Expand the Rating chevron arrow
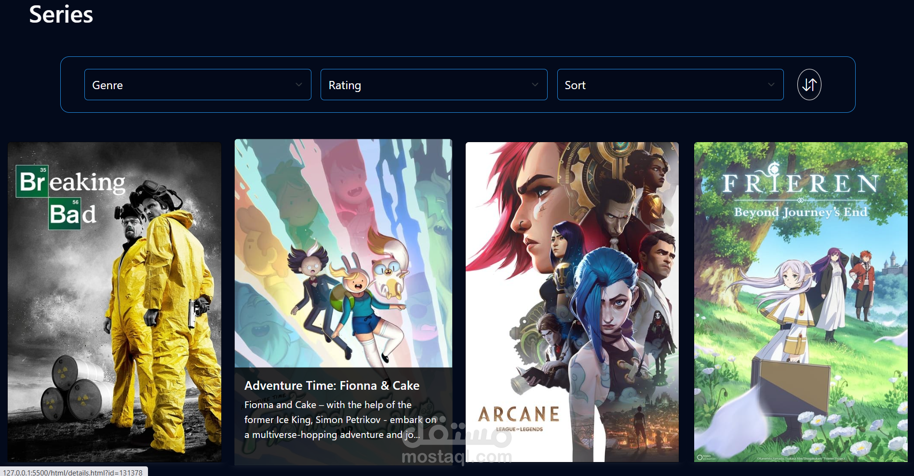This screenshot has width=914, height=476. [535, 85]
